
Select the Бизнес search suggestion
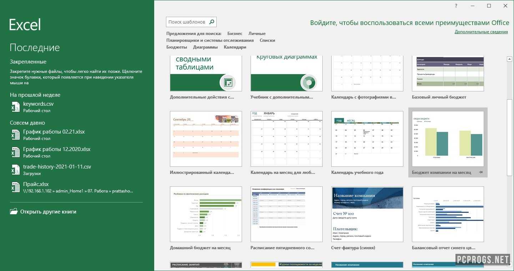tap(235, 34)
